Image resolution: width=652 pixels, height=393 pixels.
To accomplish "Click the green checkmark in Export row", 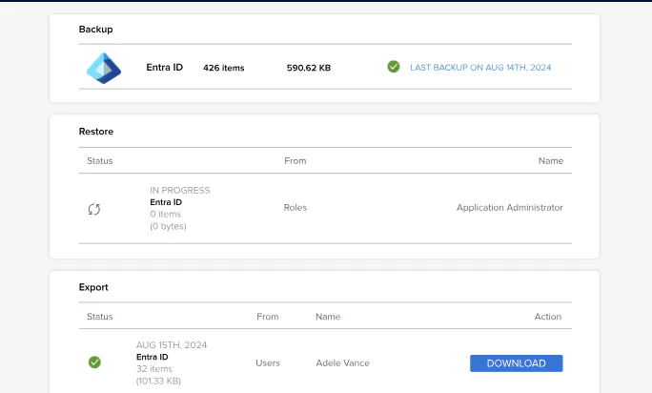I will (94, 362).
